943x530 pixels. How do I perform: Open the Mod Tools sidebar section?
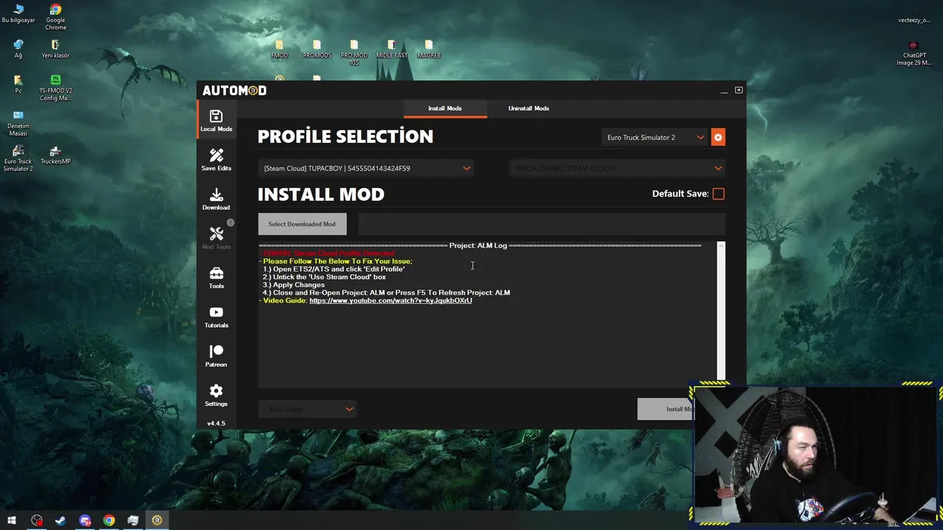click(216, 238)
